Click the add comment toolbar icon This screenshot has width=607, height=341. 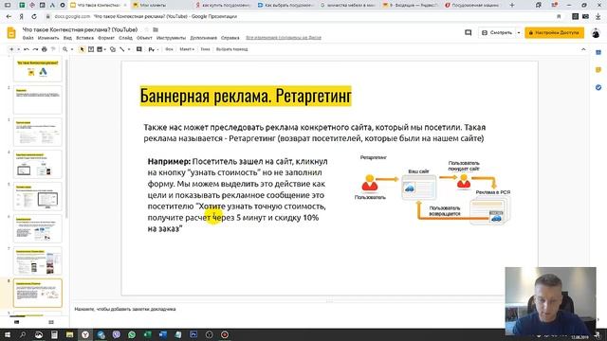(139, 49)
